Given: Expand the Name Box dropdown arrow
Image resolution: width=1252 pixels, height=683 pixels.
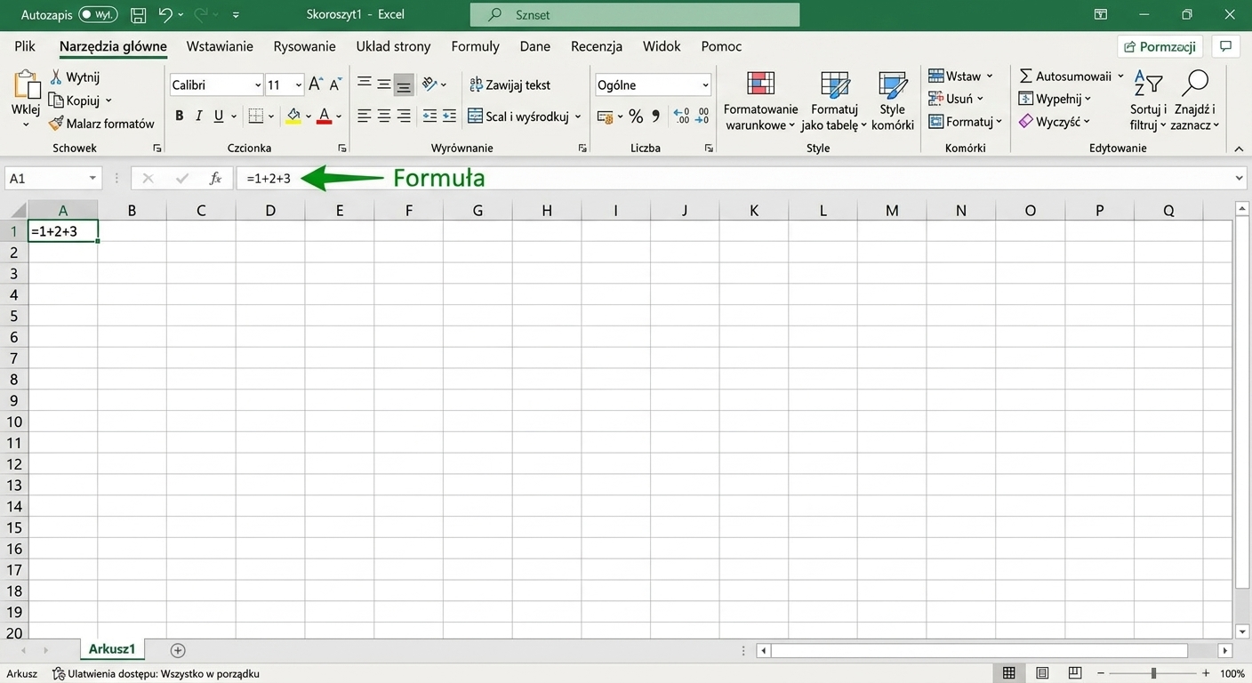Looking at the screenshot, I should point(92,178).
